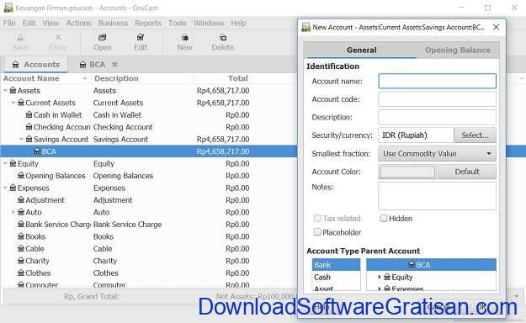Open the Windows menu

point(209,24)
